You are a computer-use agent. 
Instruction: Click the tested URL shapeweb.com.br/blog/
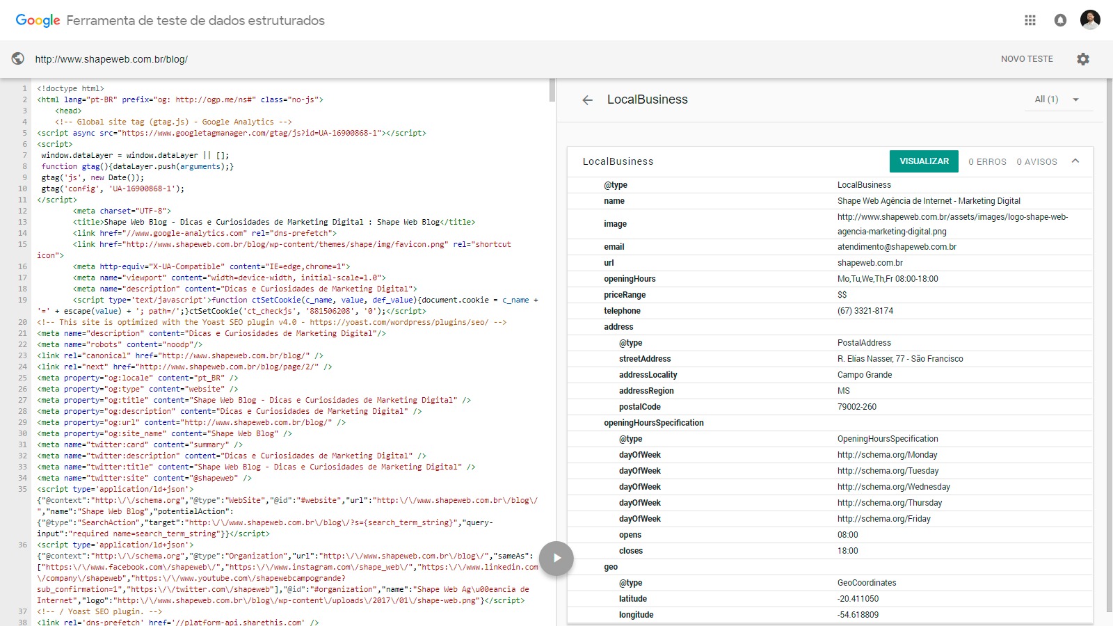[x=111, y=59]
